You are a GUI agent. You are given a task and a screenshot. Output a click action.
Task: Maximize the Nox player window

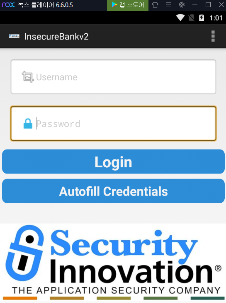pyautogui.click(x=208, y=5)
